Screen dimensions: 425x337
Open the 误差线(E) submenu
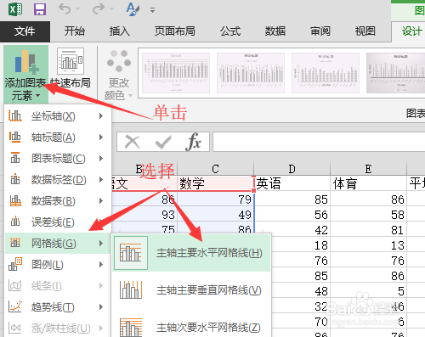(58, 222)
